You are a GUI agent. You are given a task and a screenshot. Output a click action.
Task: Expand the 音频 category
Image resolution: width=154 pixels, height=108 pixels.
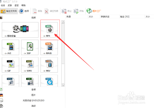click(x=33, y=89)
